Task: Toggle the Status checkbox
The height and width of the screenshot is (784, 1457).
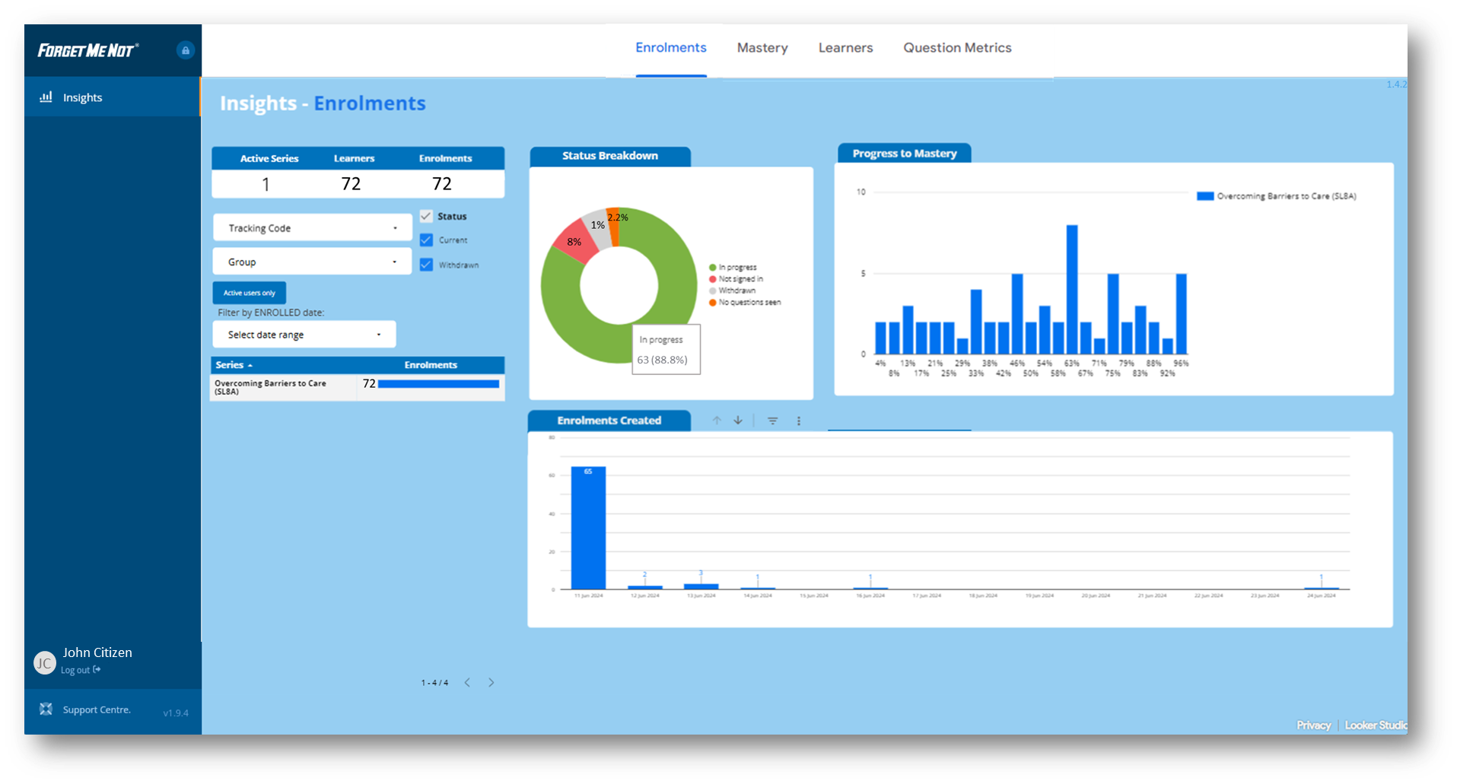Action: (426, 216)
